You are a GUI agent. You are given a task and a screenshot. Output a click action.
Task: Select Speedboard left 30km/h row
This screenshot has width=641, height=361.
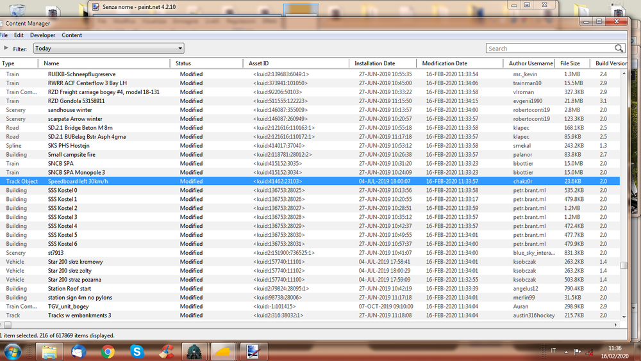[310, 181]
